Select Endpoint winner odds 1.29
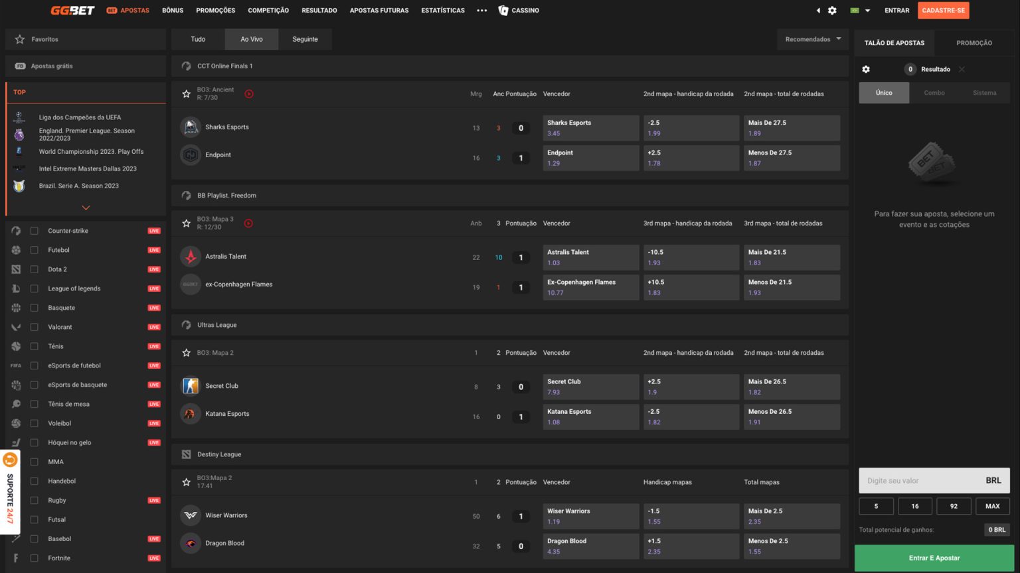The image size is (1020, 573). tap(590, 158)
